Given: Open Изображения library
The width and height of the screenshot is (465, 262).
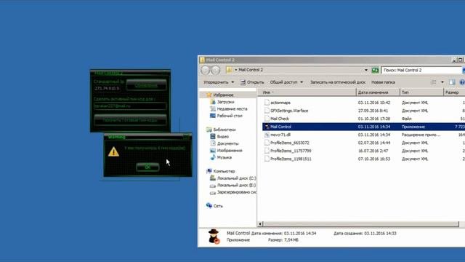Looking at the screenshot, I should [230, 151].
